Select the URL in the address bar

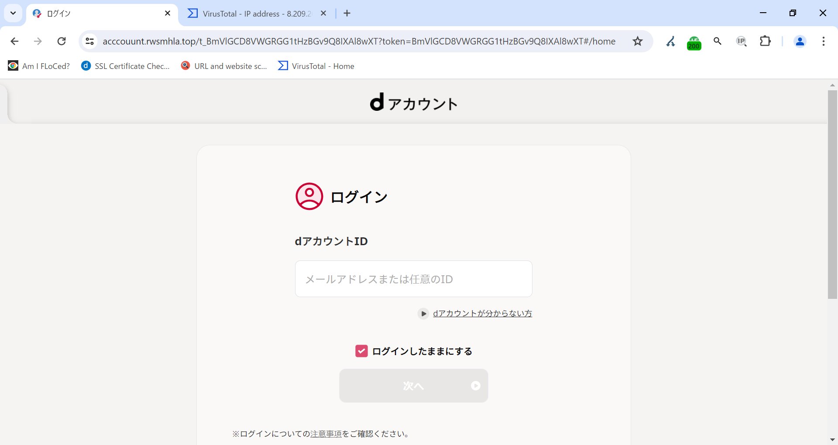(x=359, y=41)
